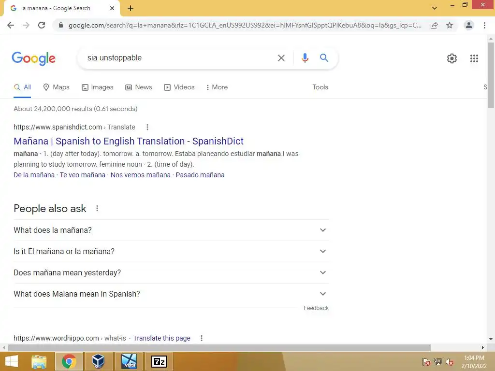The image size is (495, 371).
Task: Bookmark this page with the star icon
Action: pyautogui.click(x=450, y=25)
